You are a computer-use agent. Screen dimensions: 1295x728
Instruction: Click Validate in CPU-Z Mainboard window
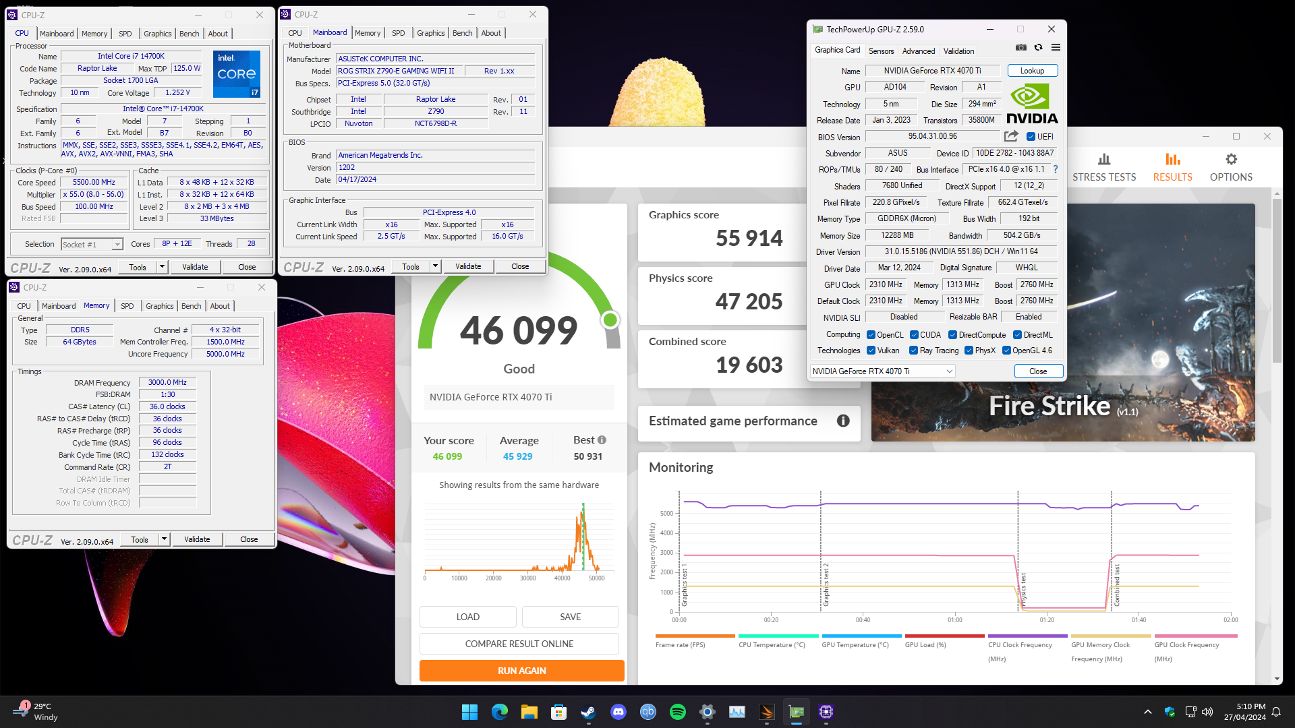[468, 266]
